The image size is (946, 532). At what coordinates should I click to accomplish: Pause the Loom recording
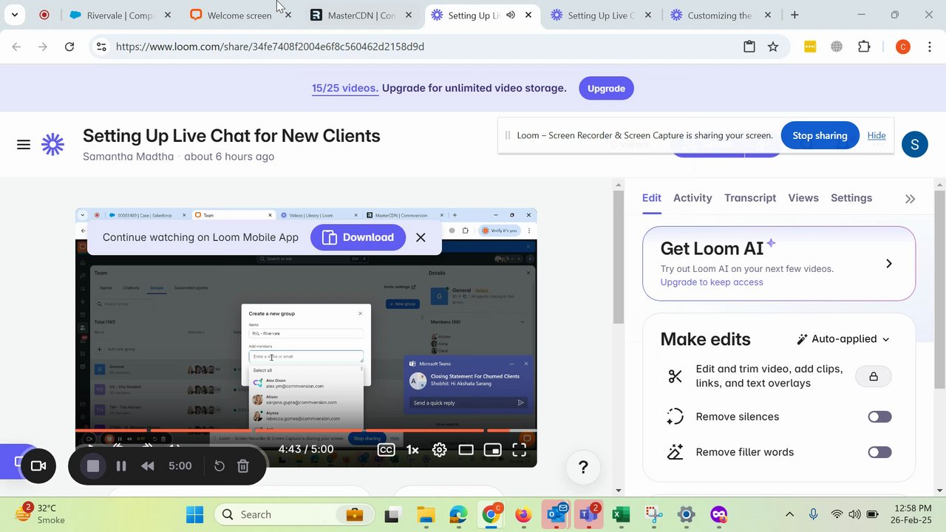tap(121, 466)
